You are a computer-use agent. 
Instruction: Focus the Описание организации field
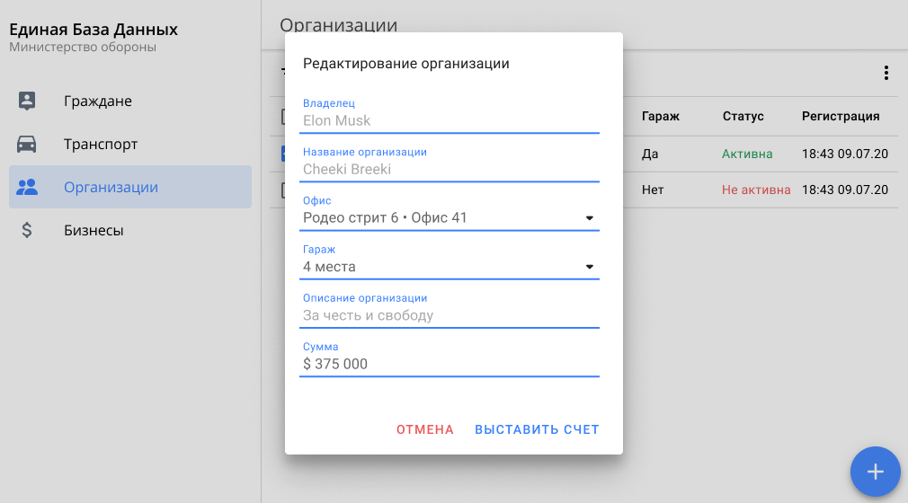pyautogui.click(x=450, y=315)
